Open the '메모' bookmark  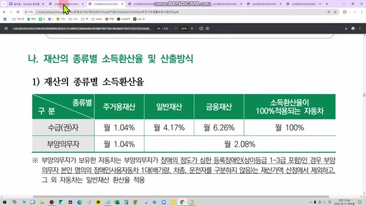pyautogui.click(x=31, y=19)
